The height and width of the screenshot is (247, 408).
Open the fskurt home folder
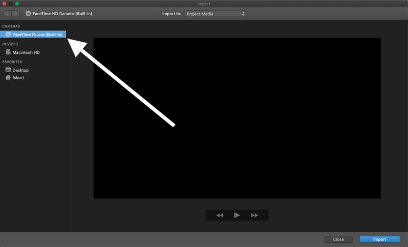18,78
